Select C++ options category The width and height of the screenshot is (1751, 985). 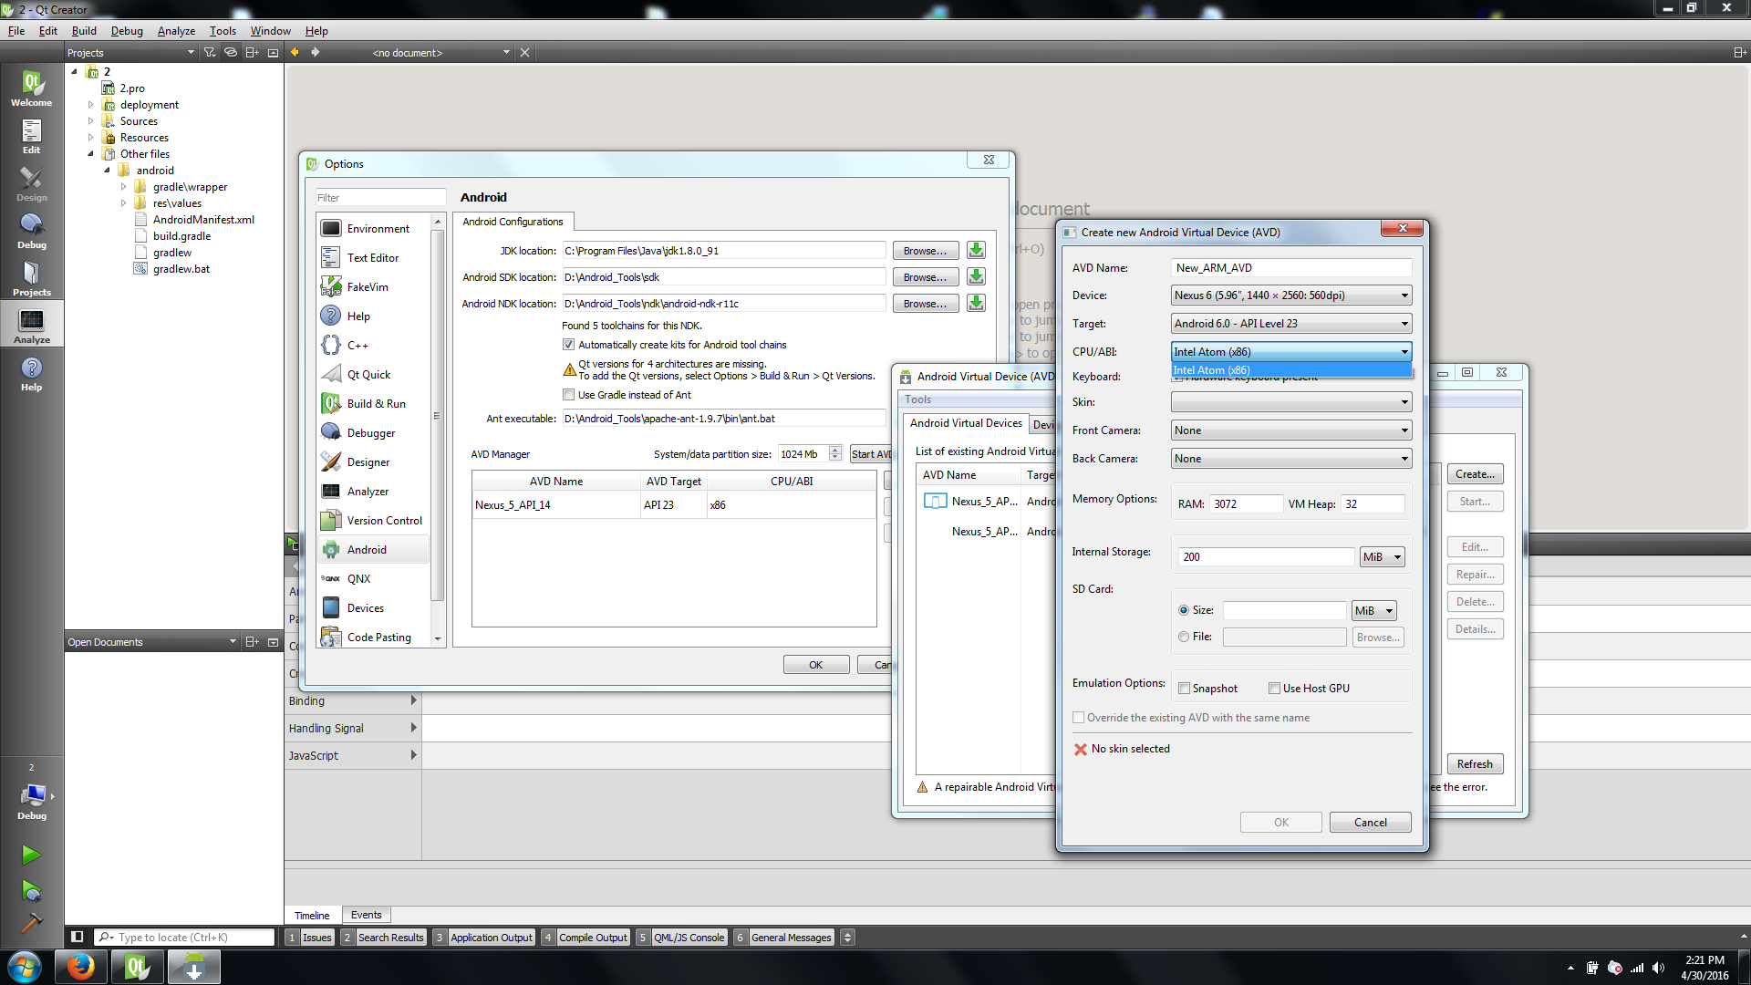tap(374, 346)
